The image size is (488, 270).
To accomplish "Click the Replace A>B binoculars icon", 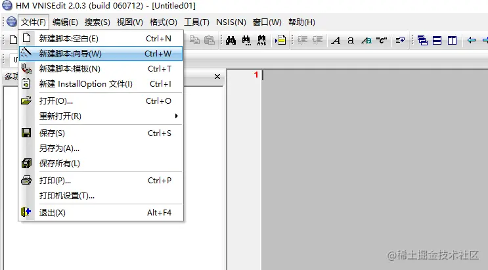I will pyautogui.click(x=262, y=40).
